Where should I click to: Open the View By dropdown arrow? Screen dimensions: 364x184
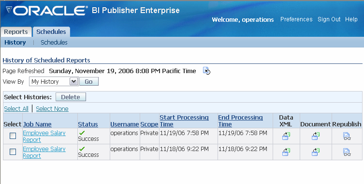coord(74,82)
